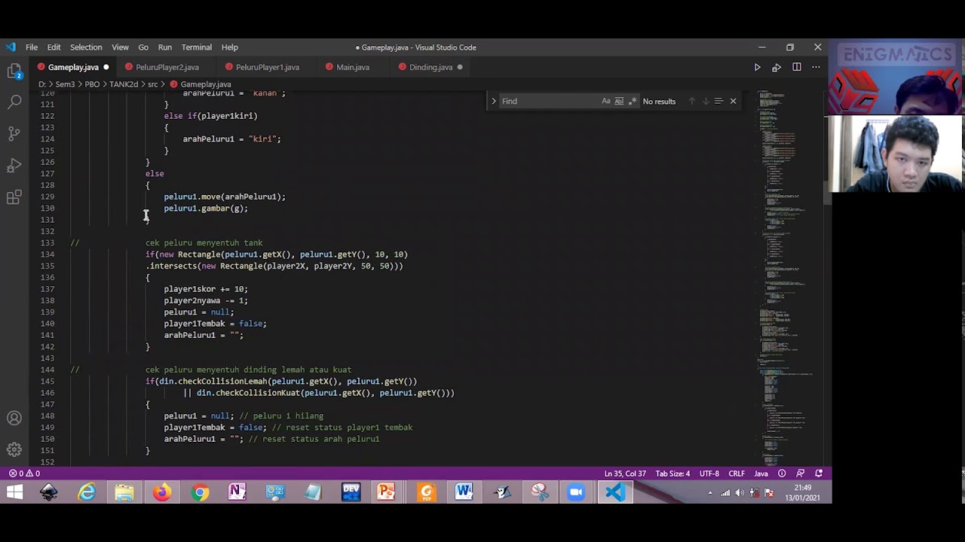Switch to PeluruPlayer2.java tab

coord(167,67)
